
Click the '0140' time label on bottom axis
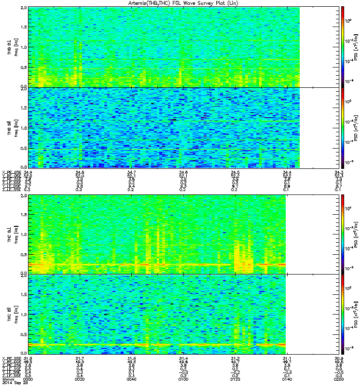[287, 379]
